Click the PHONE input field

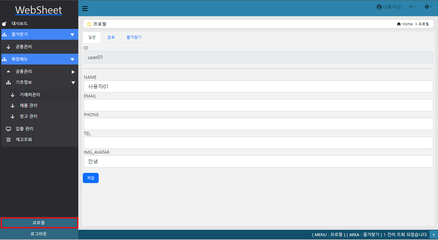tap(259, 124)
